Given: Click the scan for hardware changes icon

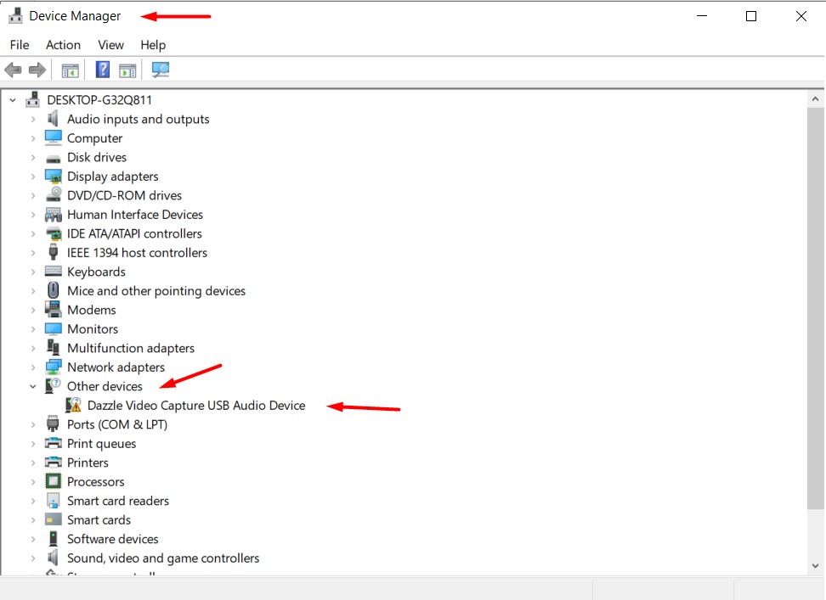Looking at the screenshot, I should point(160,70).
